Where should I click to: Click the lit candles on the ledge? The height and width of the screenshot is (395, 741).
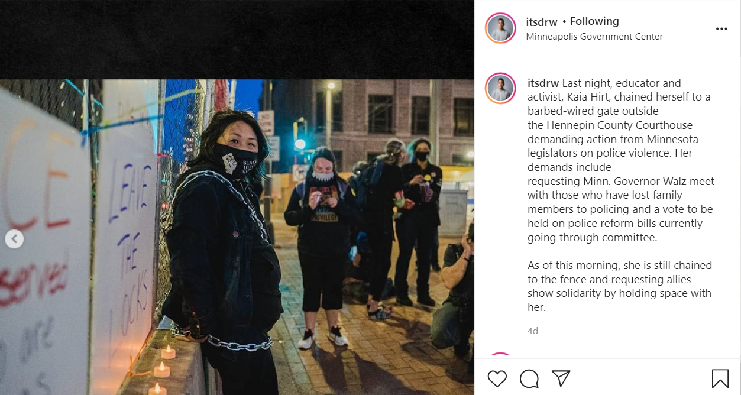tap(161, 370)
